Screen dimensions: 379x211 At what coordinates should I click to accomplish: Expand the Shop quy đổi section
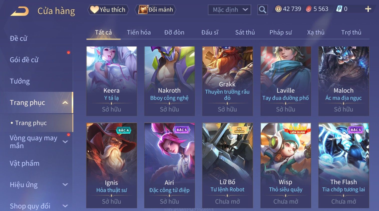pos(65,206)
